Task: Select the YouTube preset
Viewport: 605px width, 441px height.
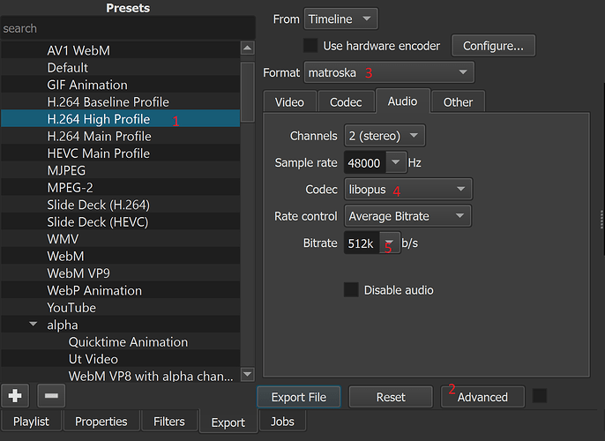Action: (x=120, y=307)
